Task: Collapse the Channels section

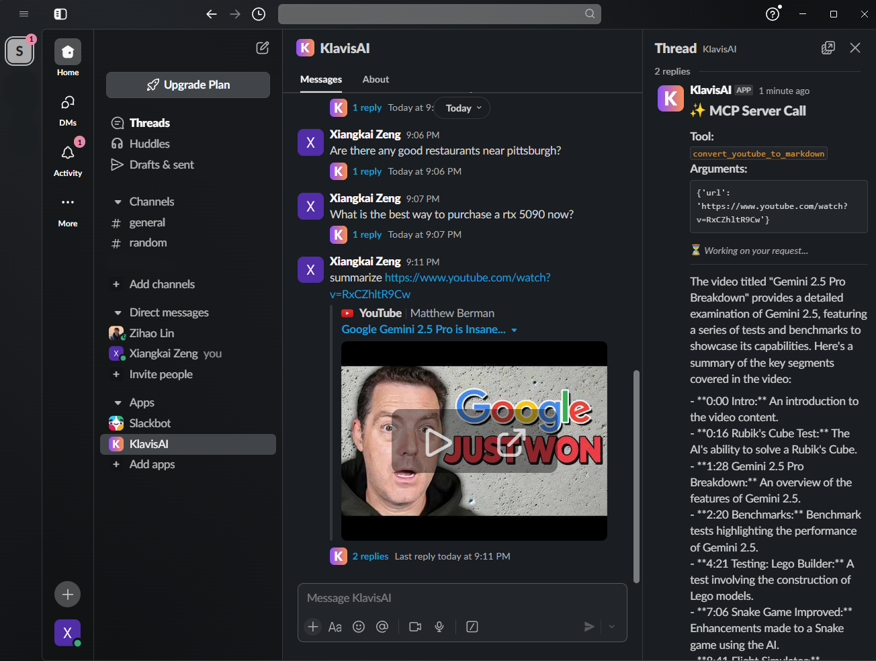Action: click(118, 202)
